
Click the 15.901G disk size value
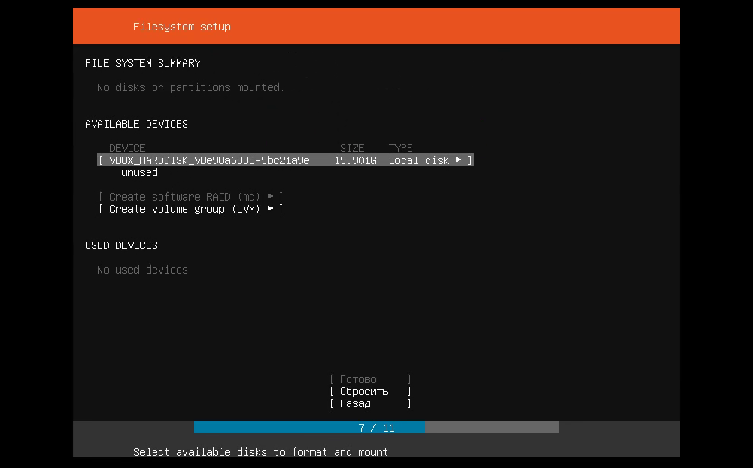(x=355, y=160)
